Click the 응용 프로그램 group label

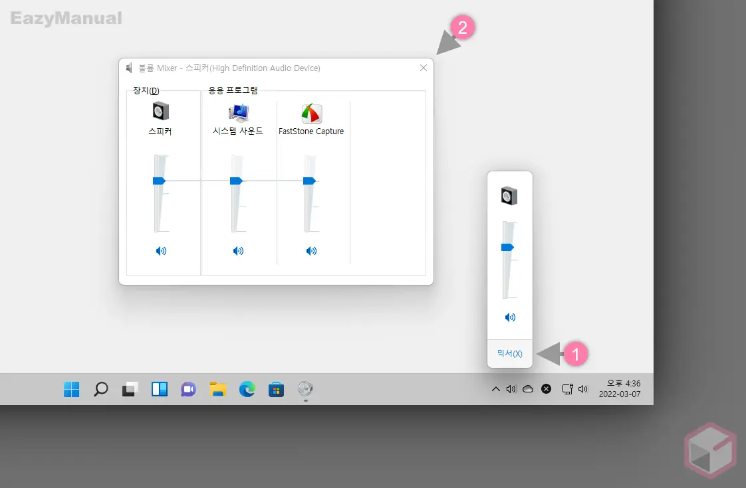point(233,90)
